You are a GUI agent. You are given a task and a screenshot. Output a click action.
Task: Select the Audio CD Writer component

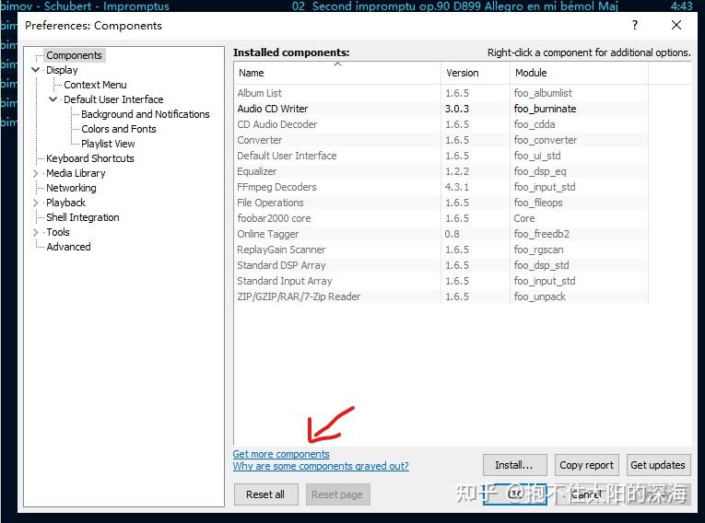click(x=441, y=109)
